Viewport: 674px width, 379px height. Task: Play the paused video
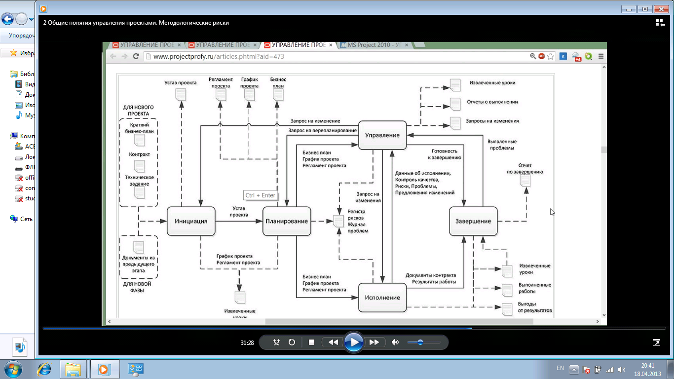tap(354, 342)
